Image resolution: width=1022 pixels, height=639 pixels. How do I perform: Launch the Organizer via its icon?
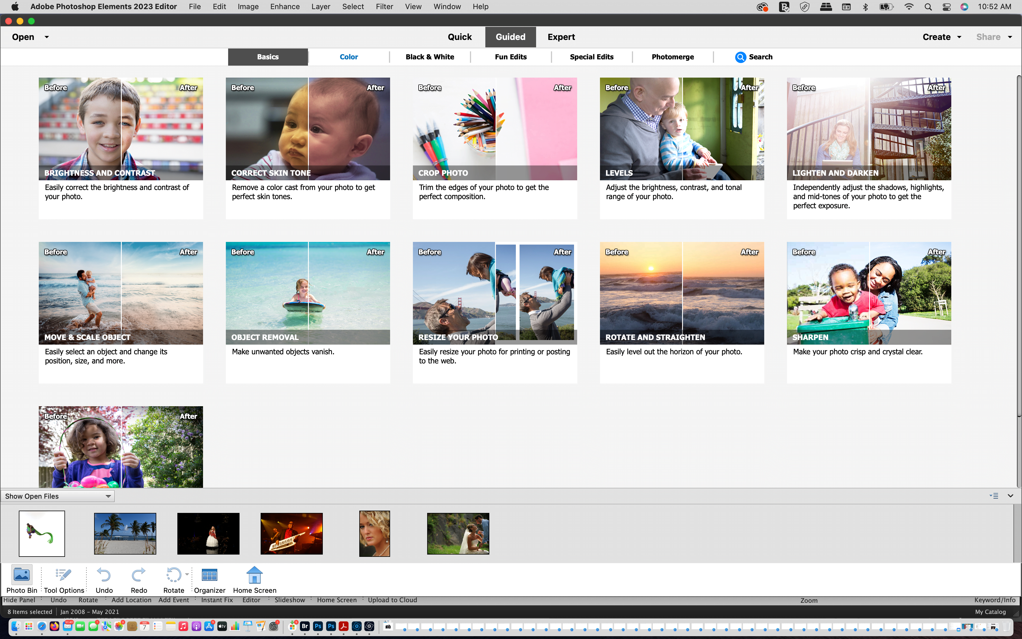(210, 575)
